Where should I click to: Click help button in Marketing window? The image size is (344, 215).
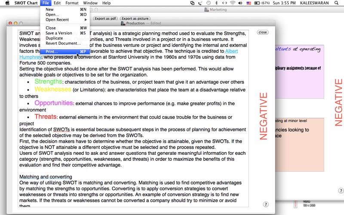coord(341,190)
